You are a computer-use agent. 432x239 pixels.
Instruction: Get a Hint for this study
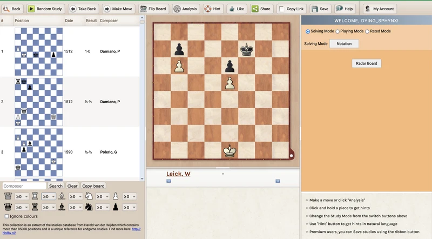coord(213,9)
